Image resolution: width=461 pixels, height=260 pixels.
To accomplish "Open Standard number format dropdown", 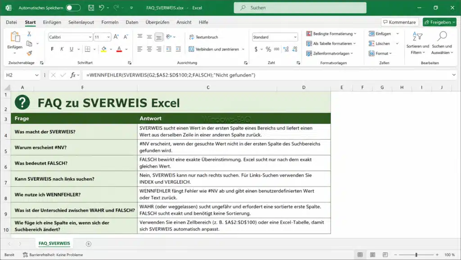I will [x=295, y=37].
